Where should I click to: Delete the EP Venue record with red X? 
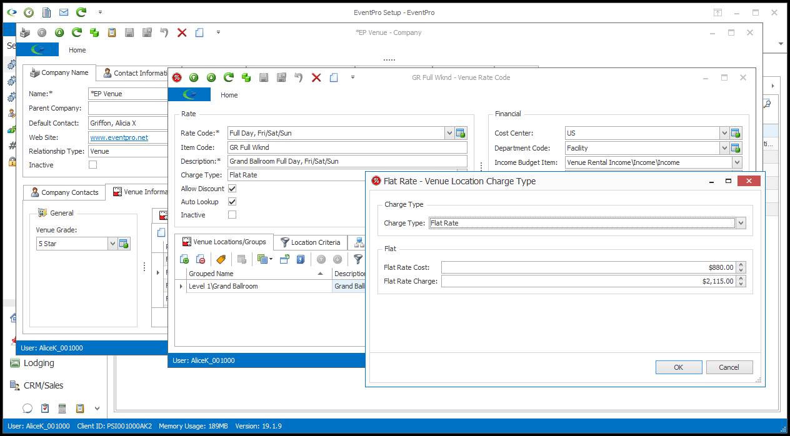point(182,32)
